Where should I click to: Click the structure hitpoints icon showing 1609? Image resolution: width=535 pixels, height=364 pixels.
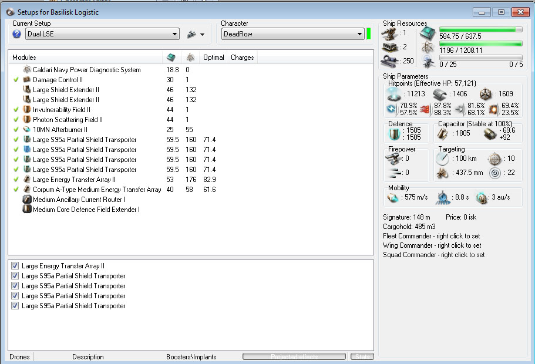[x=486, y=94]
